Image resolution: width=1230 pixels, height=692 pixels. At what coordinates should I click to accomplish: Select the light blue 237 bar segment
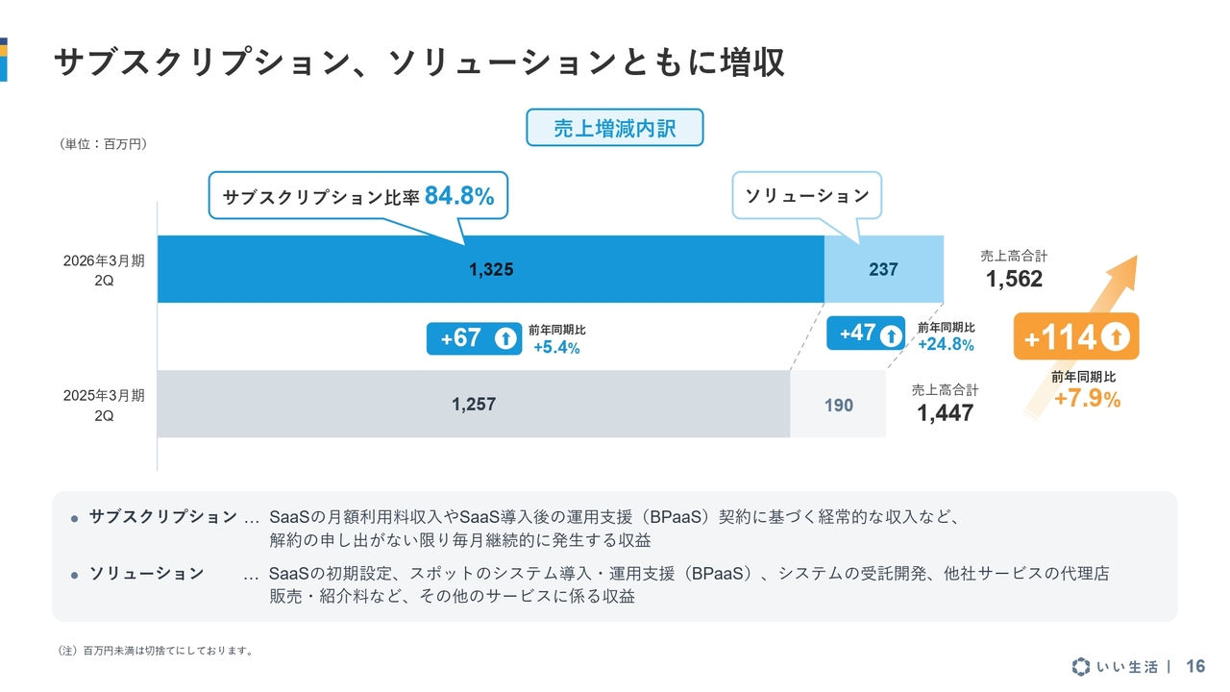tap(883, 269)
